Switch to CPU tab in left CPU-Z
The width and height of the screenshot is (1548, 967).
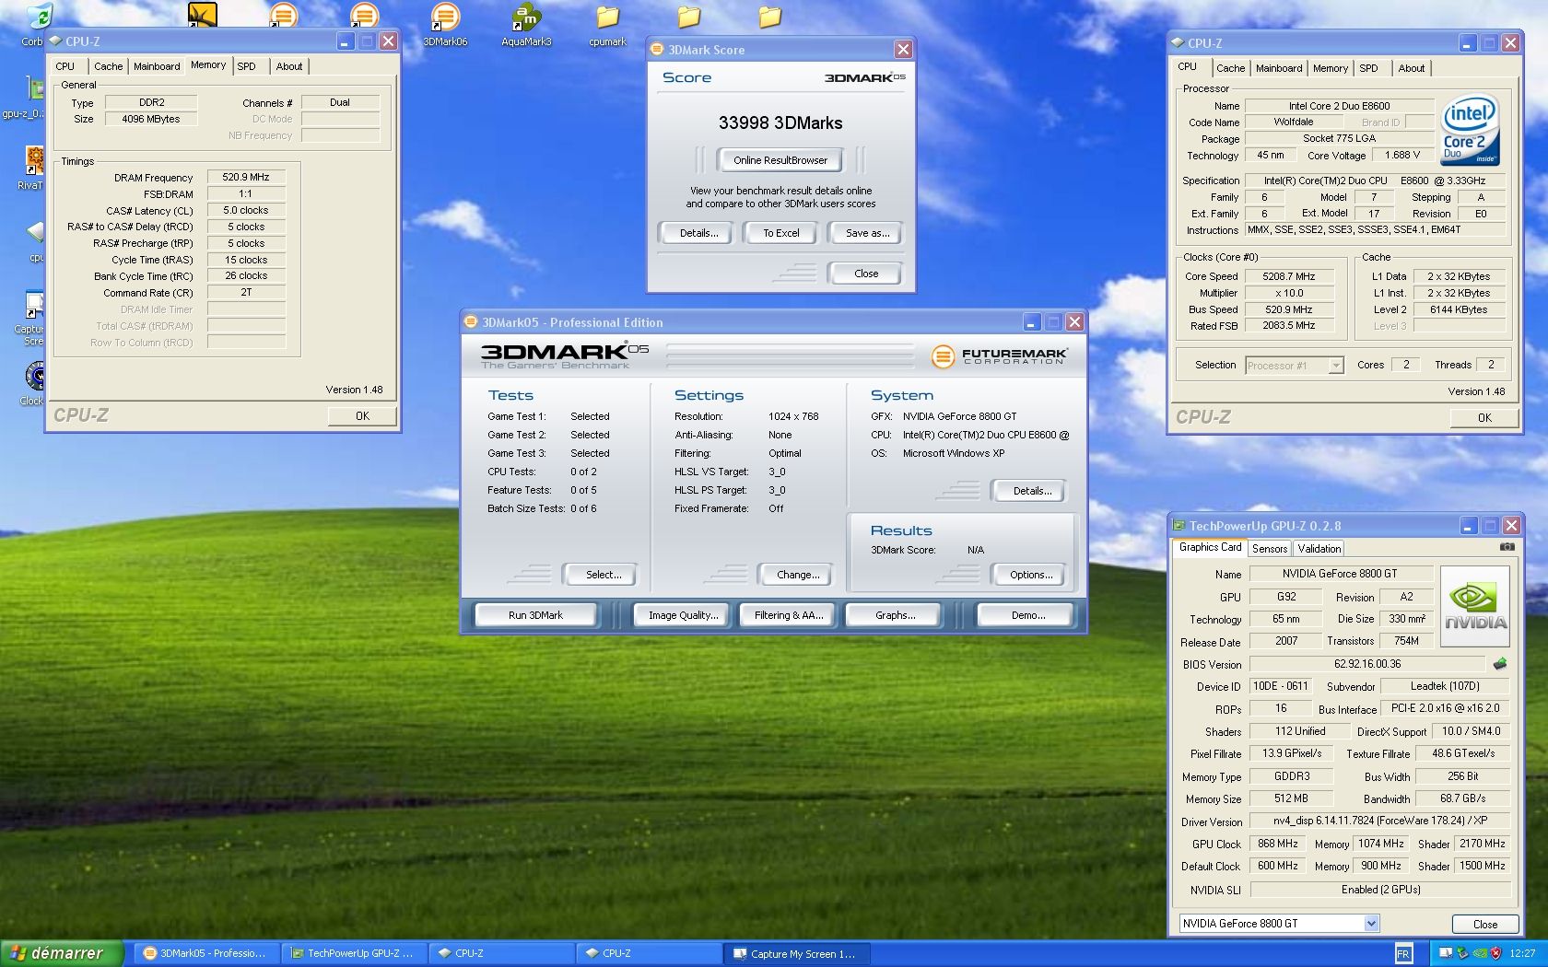65,66
